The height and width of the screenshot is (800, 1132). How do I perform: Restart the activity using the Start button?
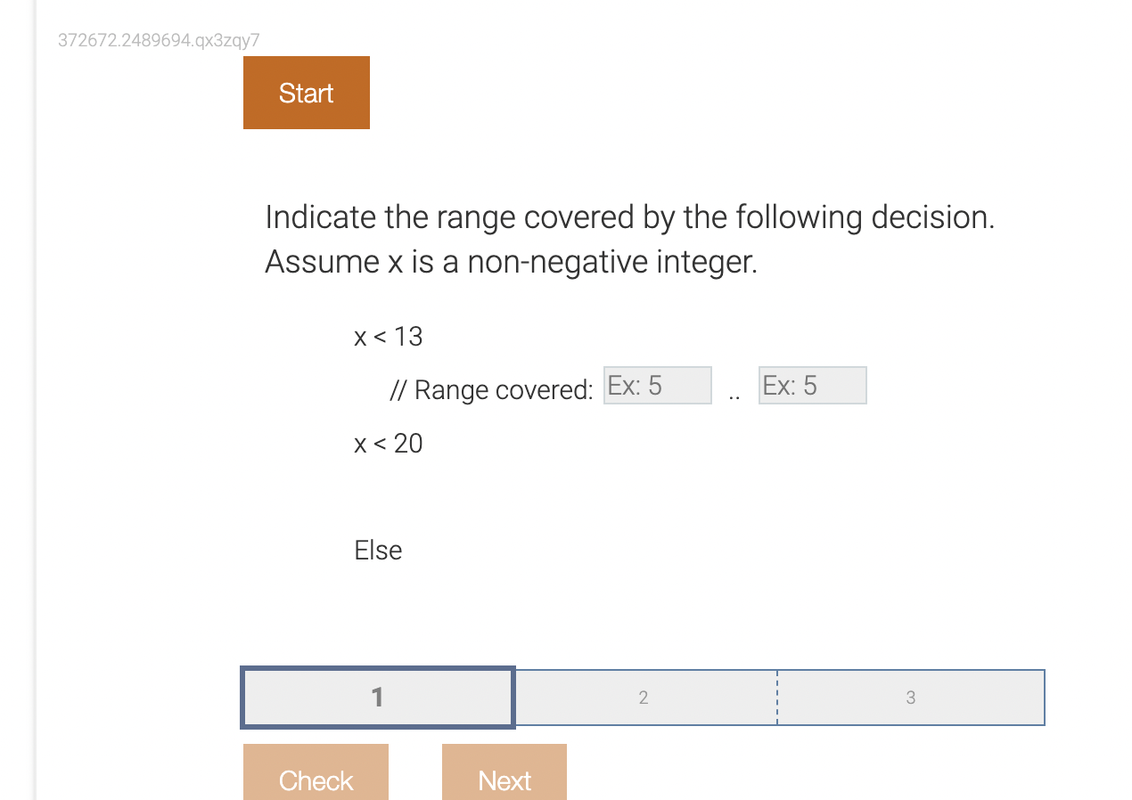click(306, 92)
